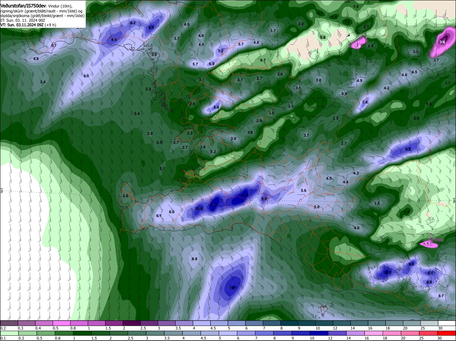Select the dark purple swatch starting at 2, top legend row
The image size is (456, 341).
coord(131,323)
